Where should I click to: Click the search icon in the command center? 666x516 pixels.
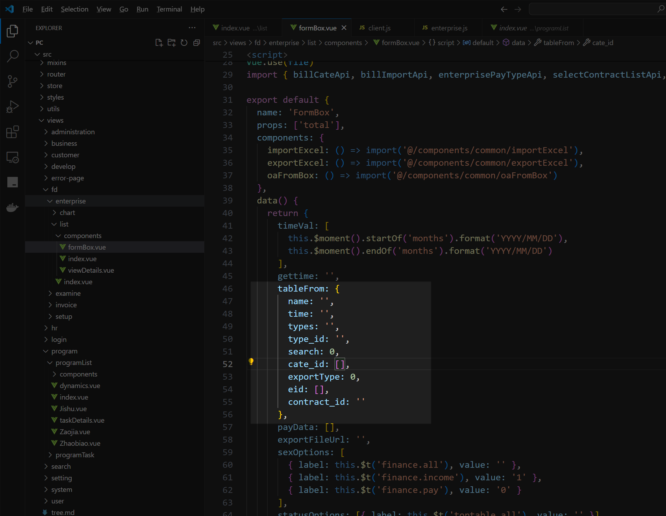click(660, 9)
